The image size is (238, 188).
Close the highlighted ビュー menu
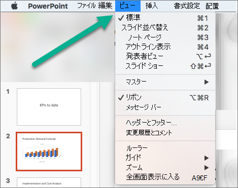(128, 6)
